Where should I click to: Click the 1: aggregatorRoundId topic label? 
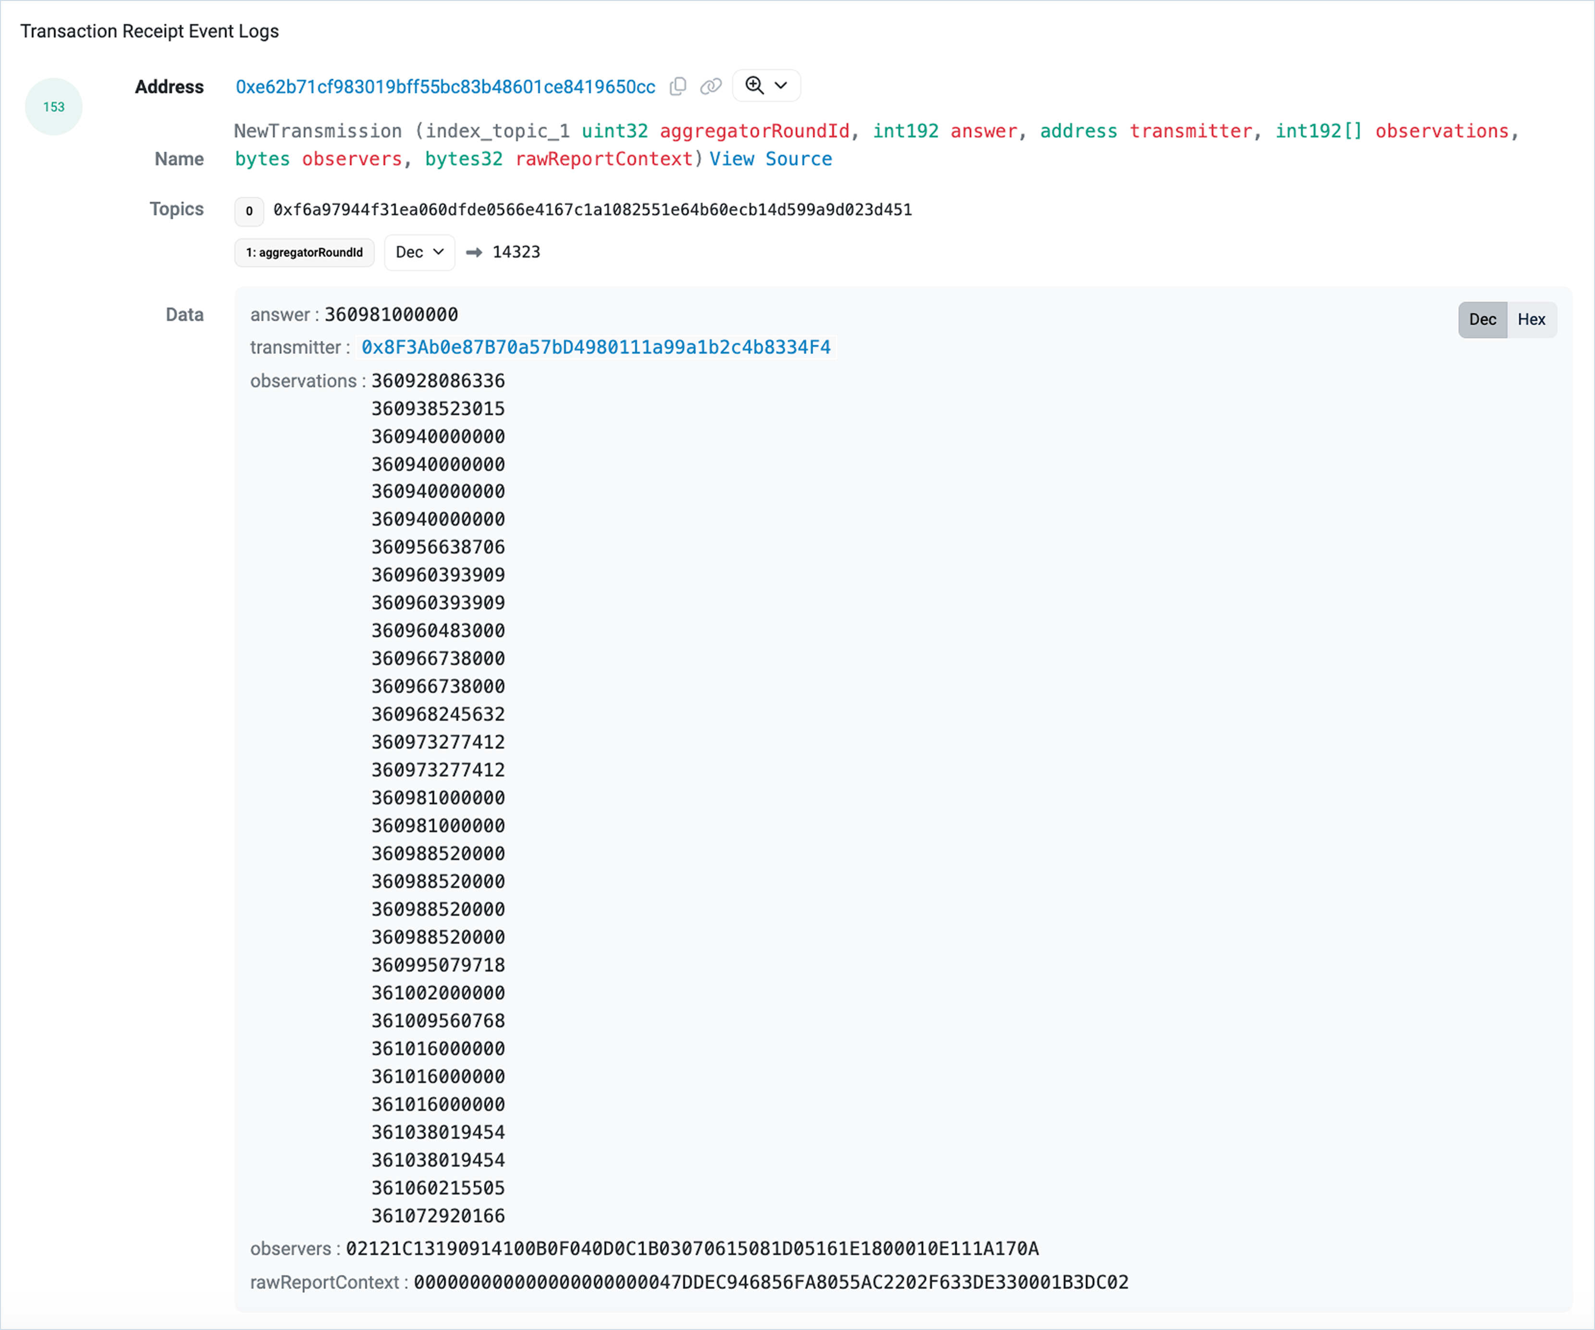coord(304,252)
